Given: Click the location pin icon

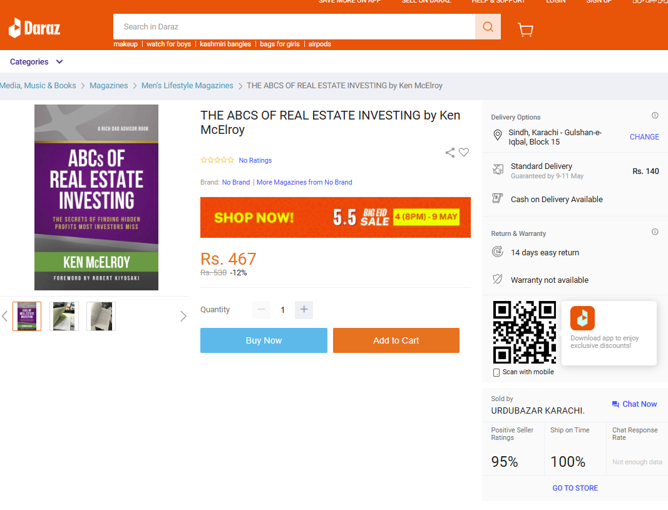Looking at the screenshot, I should [497, 135].
